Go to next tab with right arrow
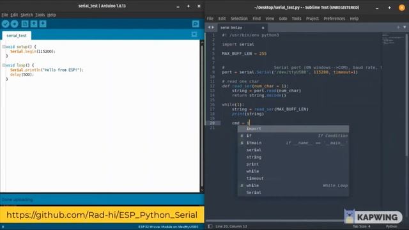The width and height of the screenshot is (409, 230). (213, 27)
